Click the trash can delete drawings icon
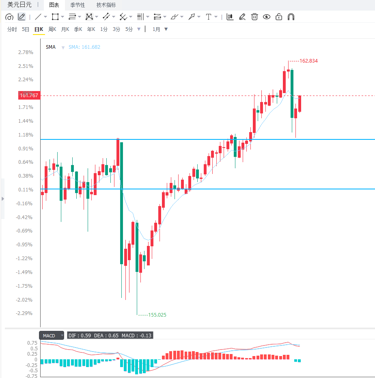Viewport: 375px width, 378px height. tap(254, 17)
